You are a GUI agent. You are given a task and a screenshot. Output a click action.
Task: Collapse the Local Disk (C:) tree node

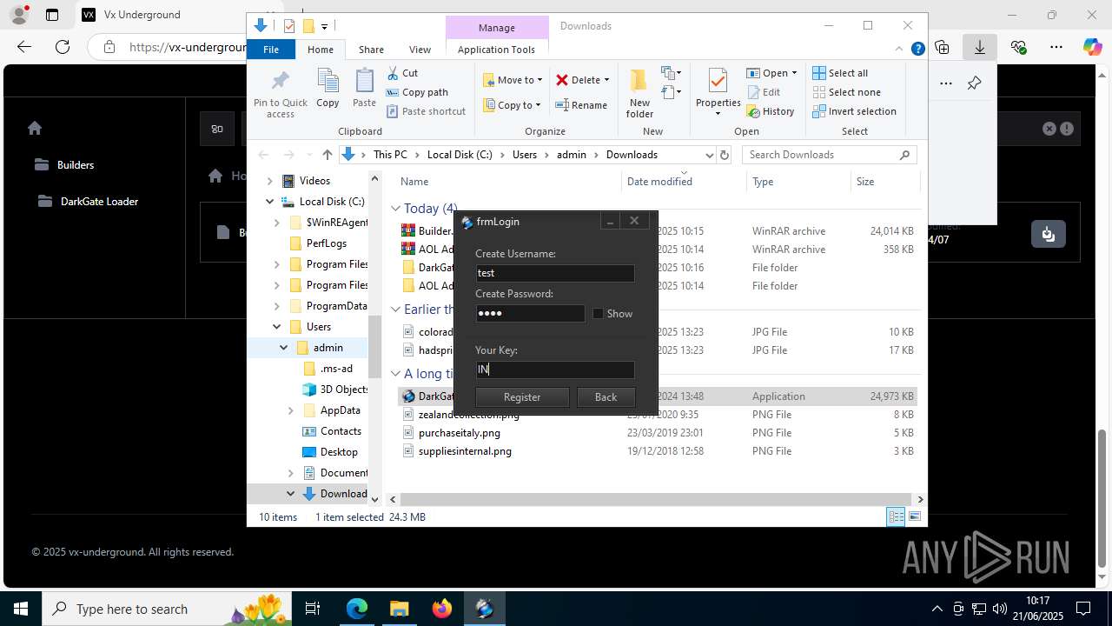[x=269, y=202]
